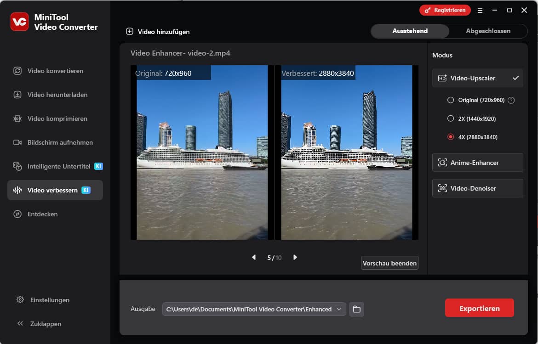This screenshot has width=538, height=344.
Task: Click the KI badge beside Intelligente Untertitel
Action: tap(98, 167)
